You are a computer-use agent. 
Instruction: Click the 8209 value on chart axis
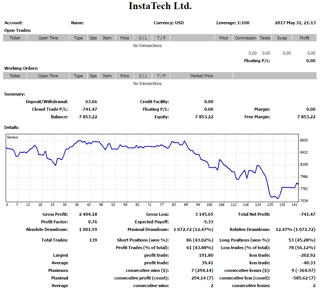[304, 165]
